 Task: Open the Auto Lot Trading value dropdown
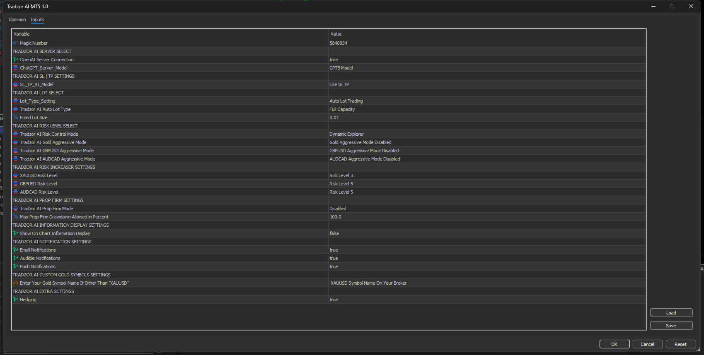487,101
